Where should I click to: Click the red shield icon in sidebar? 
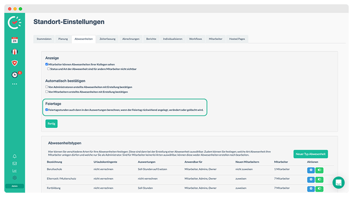coord(15,63)
